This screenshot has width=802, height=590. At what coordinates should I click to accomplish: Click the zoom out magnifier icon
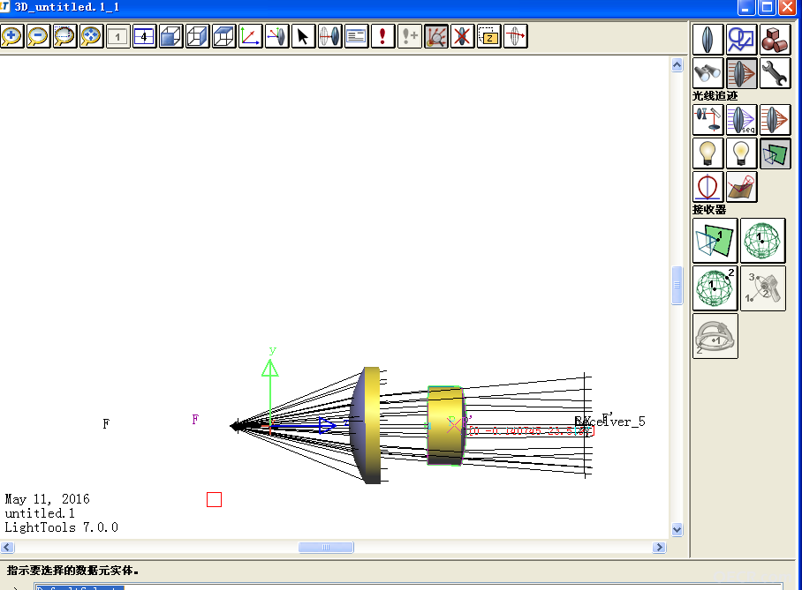(x=38, y=36)
